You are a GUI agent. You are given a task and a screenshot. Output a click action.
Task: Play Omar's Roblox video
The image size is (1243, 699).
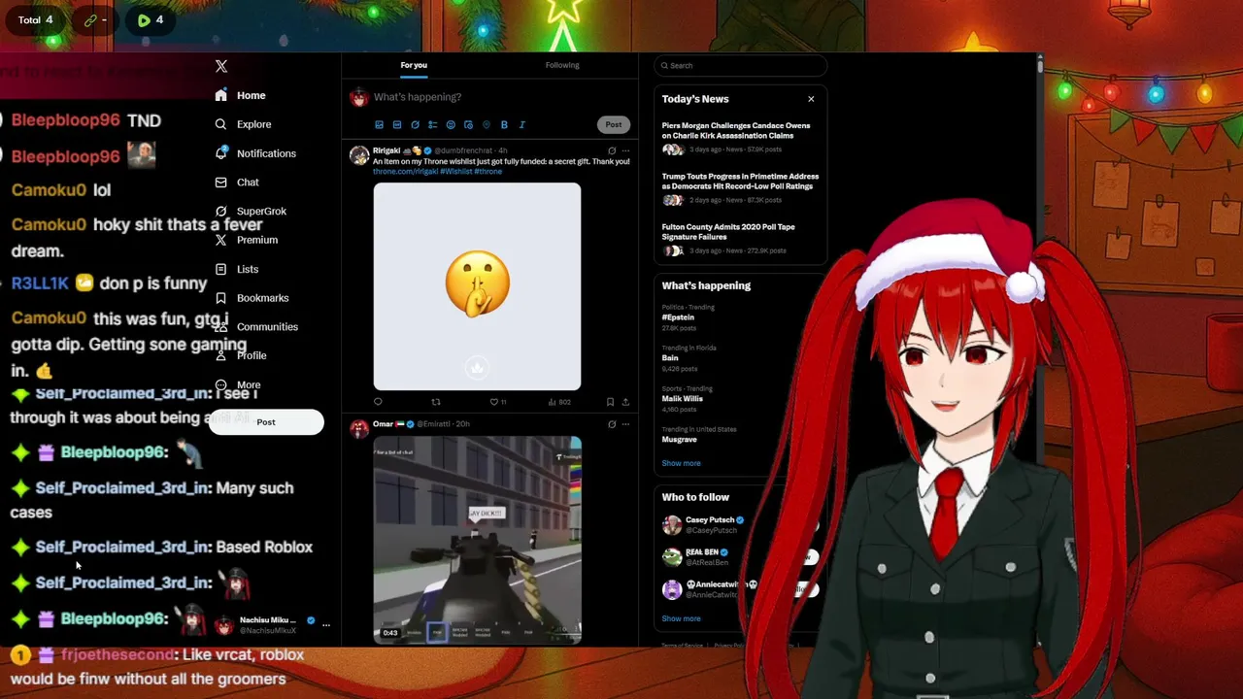477,540
